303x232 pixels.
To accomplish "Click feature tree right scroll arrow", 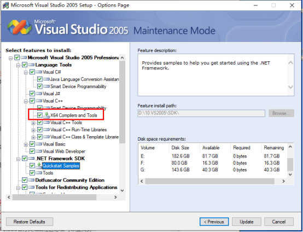I will (x=115, y=197).
